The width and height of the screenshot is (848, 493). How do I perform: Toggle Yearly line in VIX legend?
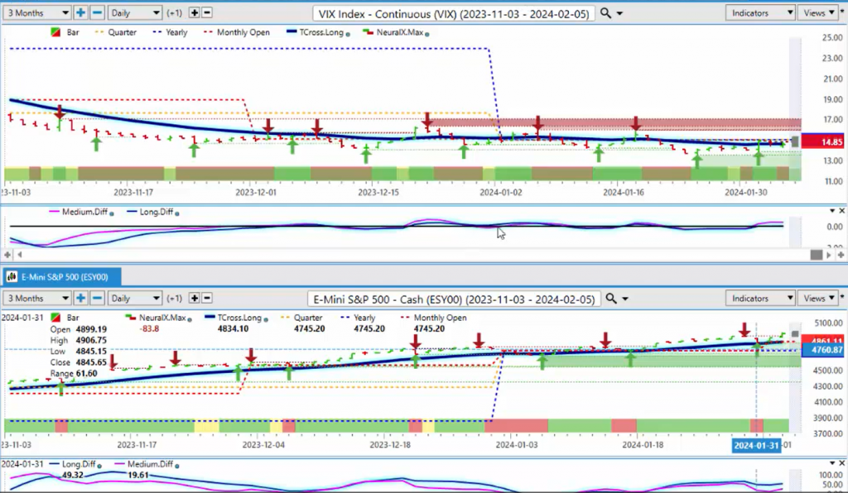[170, 32]
